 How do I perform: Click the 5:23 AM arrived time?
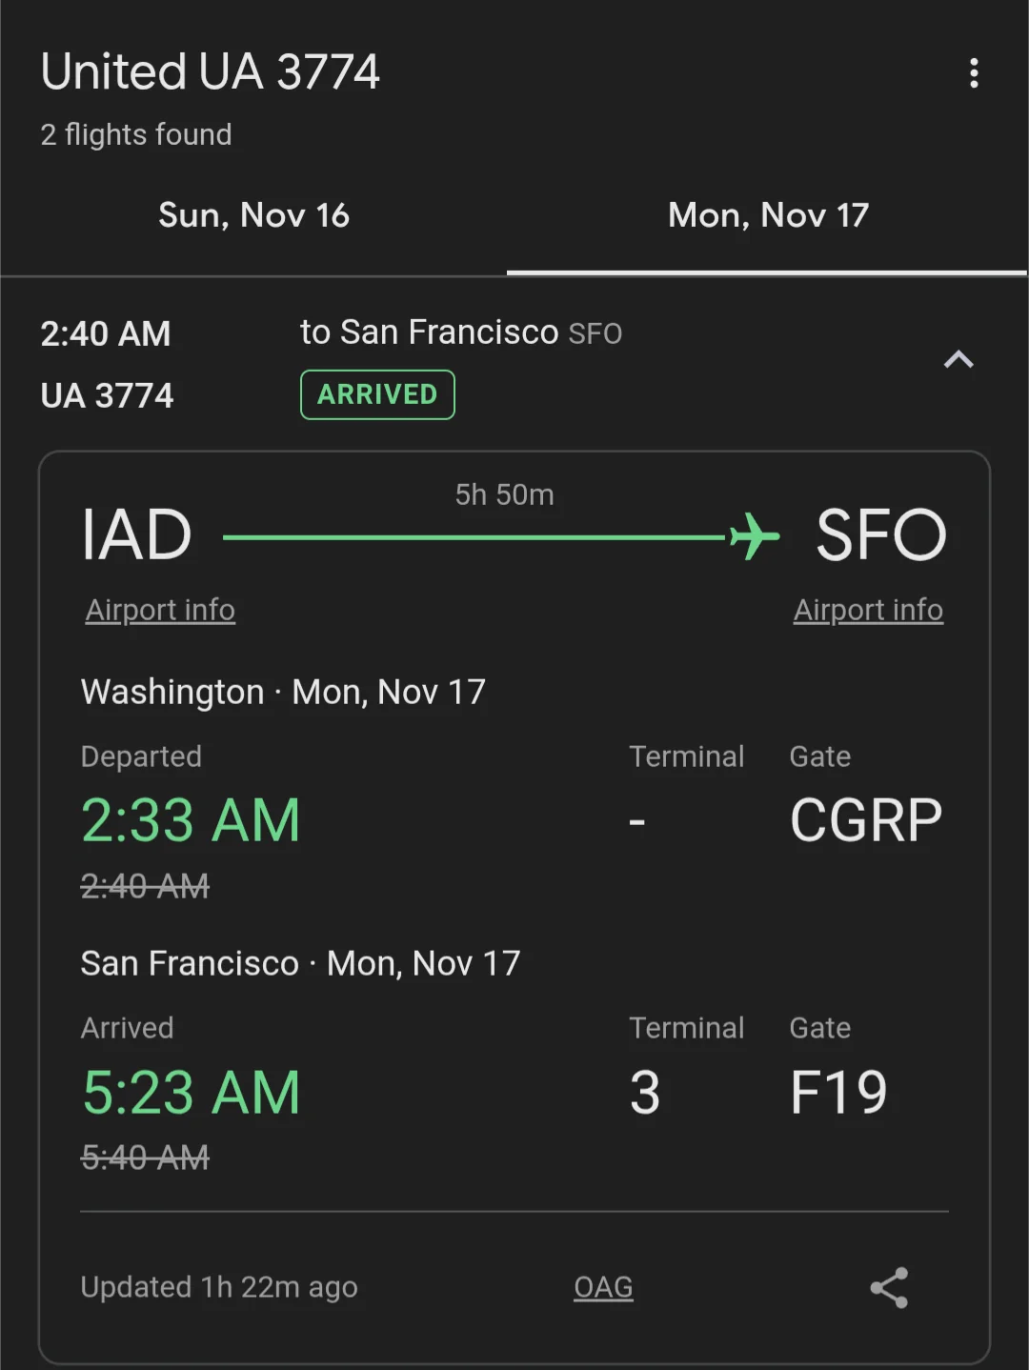[191, 1092]
